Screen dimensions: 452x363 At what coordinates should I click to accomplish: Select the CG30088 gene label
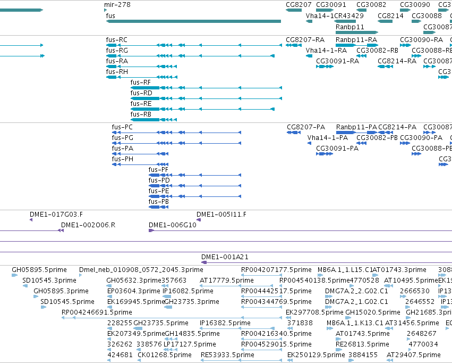coord(427,15)
